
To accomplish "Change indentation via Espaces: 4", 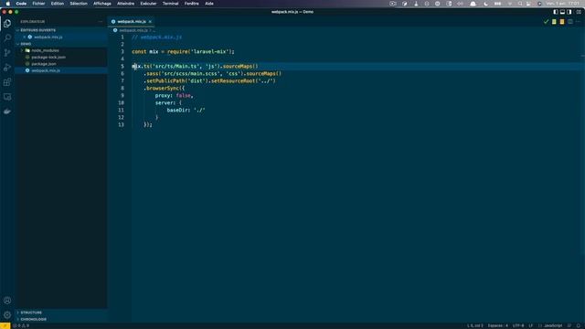I will coord(497,325).
